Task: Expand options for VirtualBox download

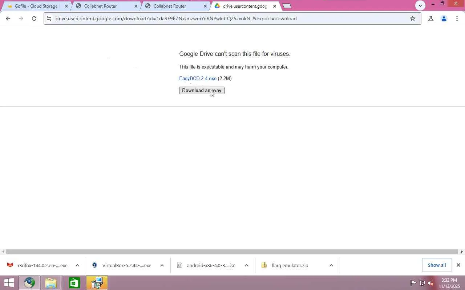Action: (162, 265)
